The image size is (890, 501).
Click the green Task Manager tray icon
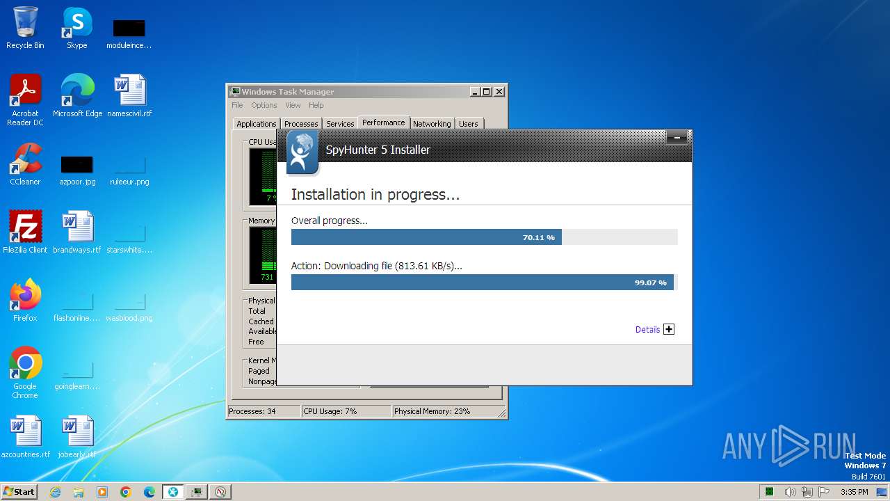tap(770, 492)
